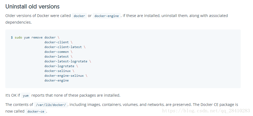This screenshot has width=253, height=116.
Task: Click the "docker-selinux \" code line
Action: click(59, 71)
